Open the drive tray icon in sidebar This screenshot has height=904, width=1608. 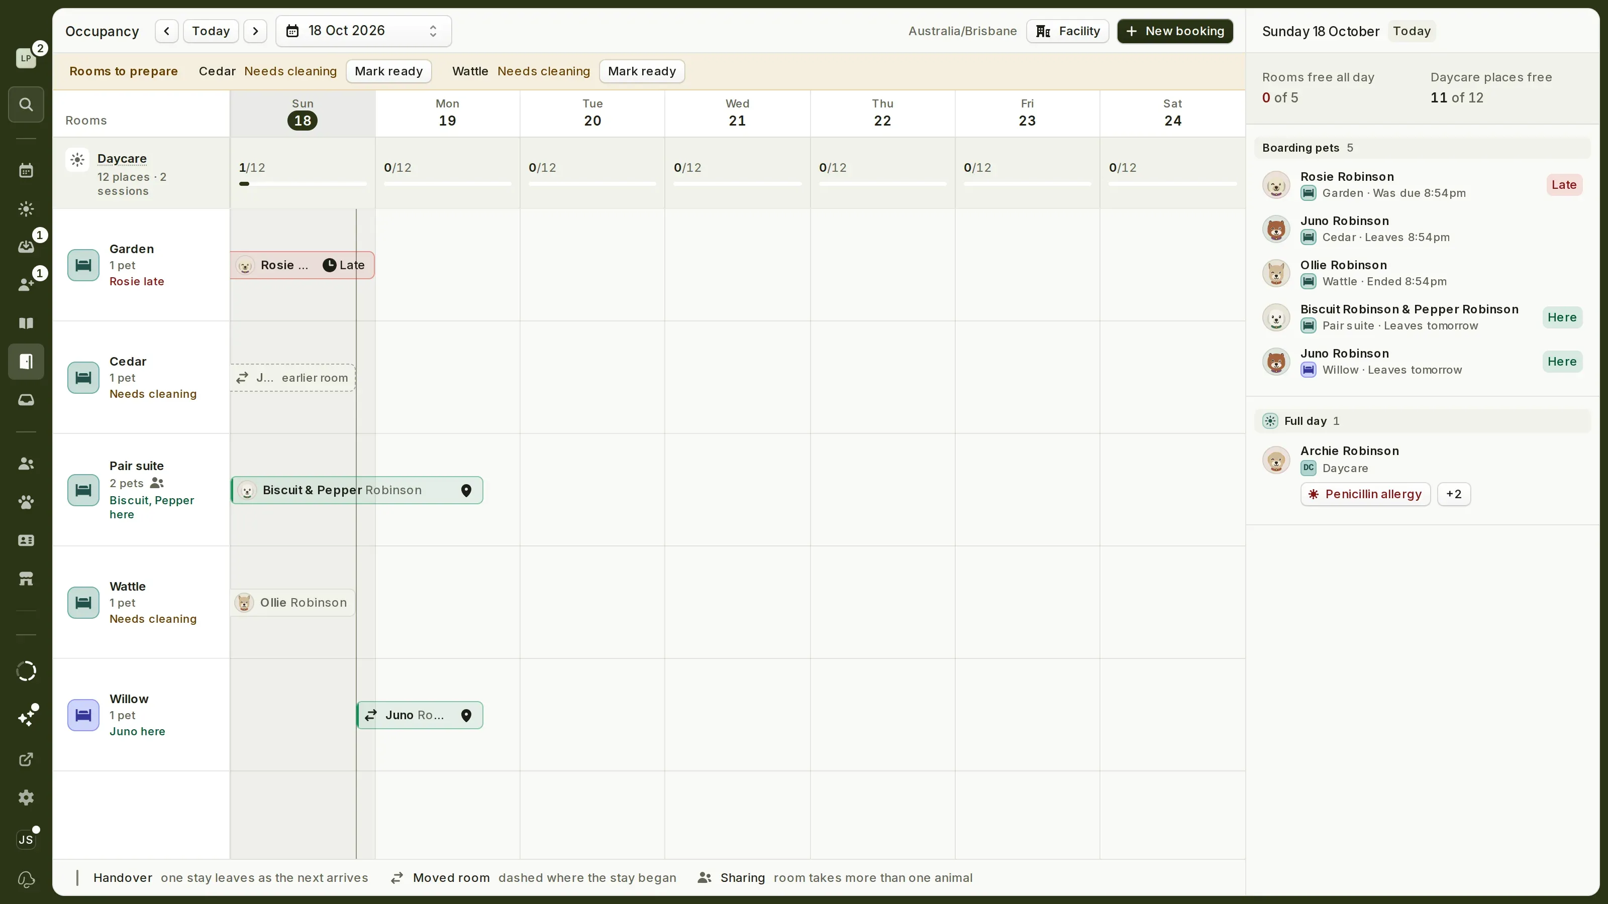click(26, 400)
